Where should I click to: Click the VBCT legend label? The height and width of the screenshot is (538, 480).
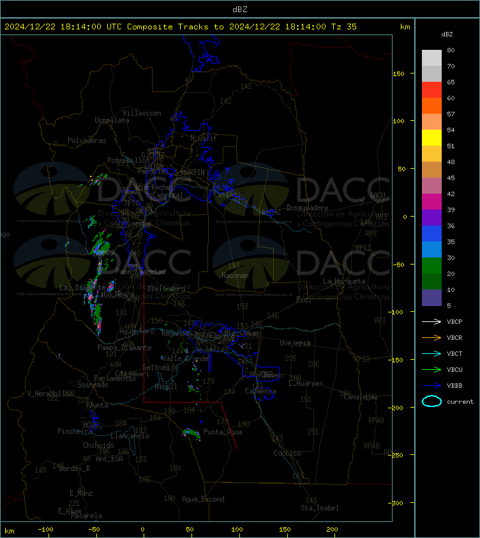coord(454,354)
